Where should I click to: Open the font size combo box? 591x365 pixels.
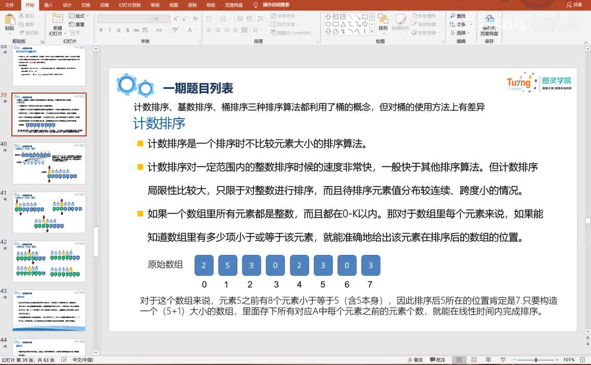[x=161, y=18]
